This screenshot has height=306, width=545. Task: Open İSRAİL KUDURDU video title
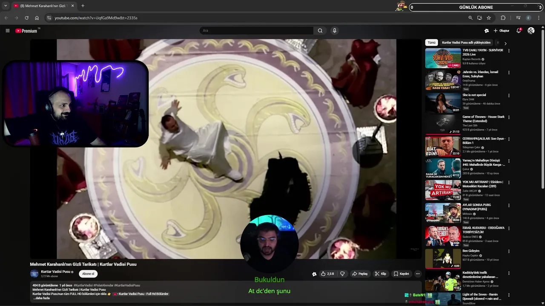(483, 230)
